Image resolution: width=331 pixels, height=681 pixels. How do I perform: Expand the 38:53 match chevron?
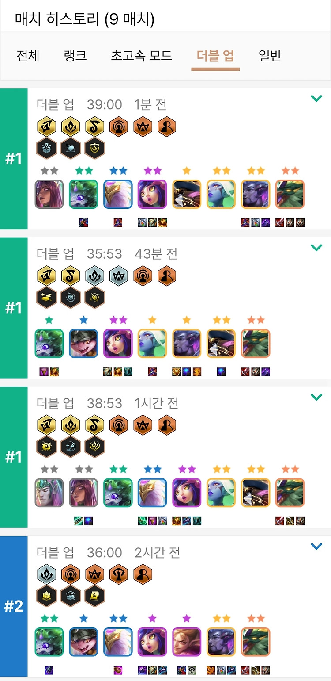(x=316, y=398)
